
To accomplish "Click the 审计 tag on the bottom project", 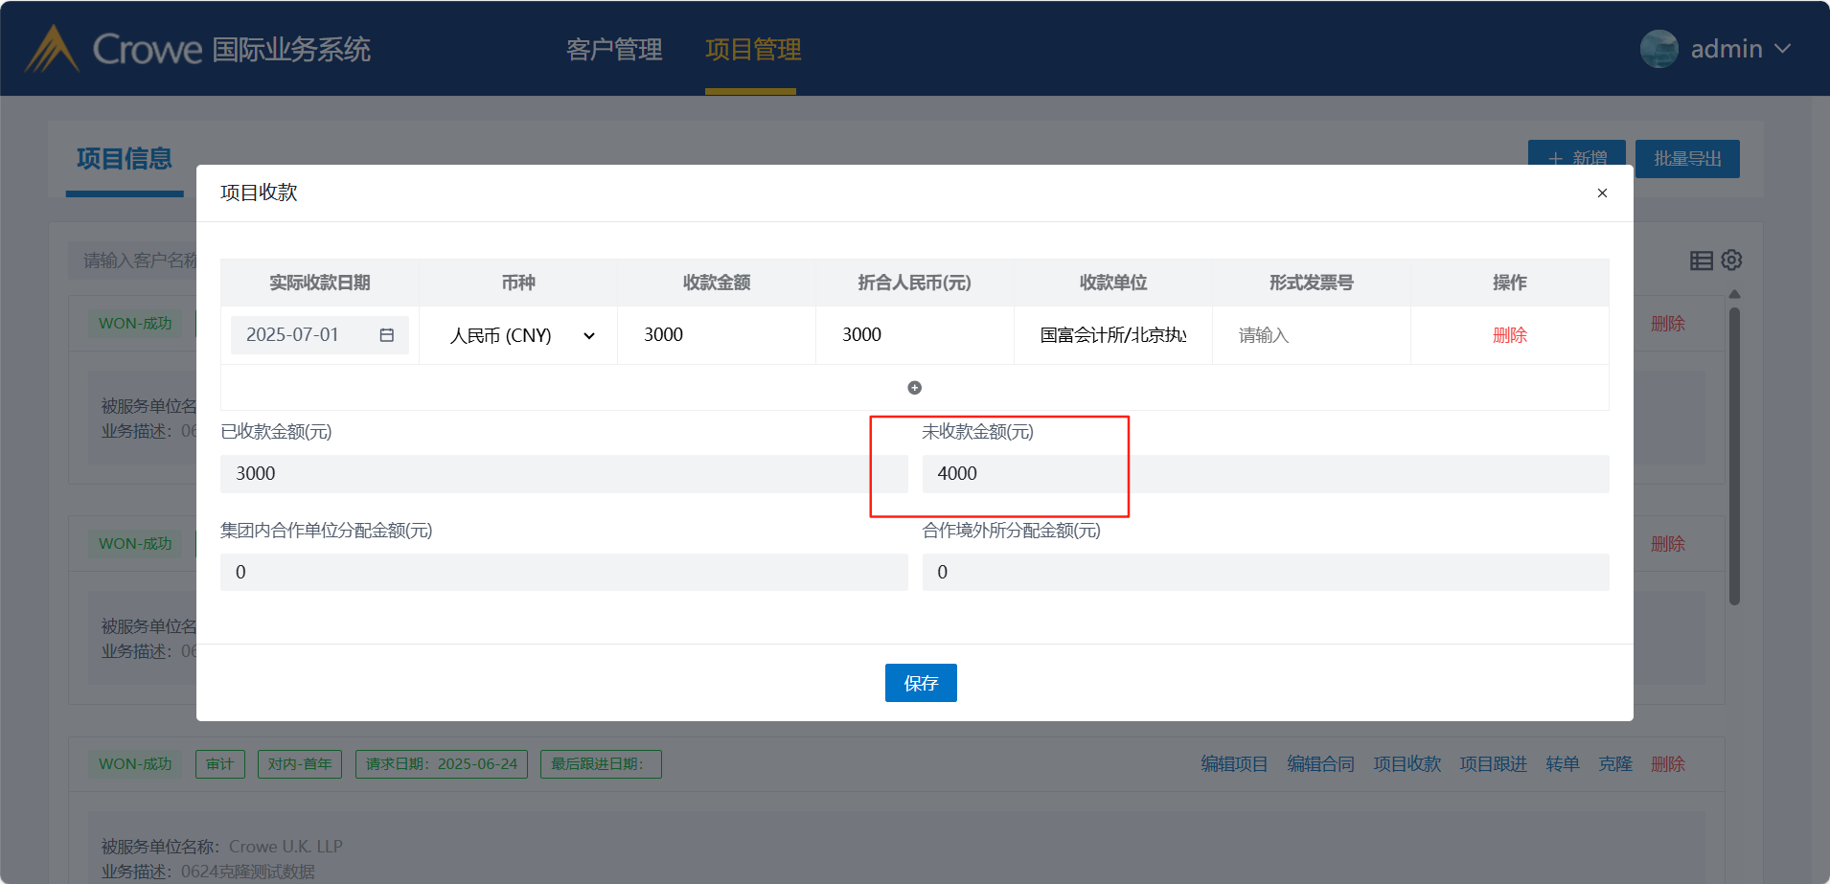I will (220, 764).
